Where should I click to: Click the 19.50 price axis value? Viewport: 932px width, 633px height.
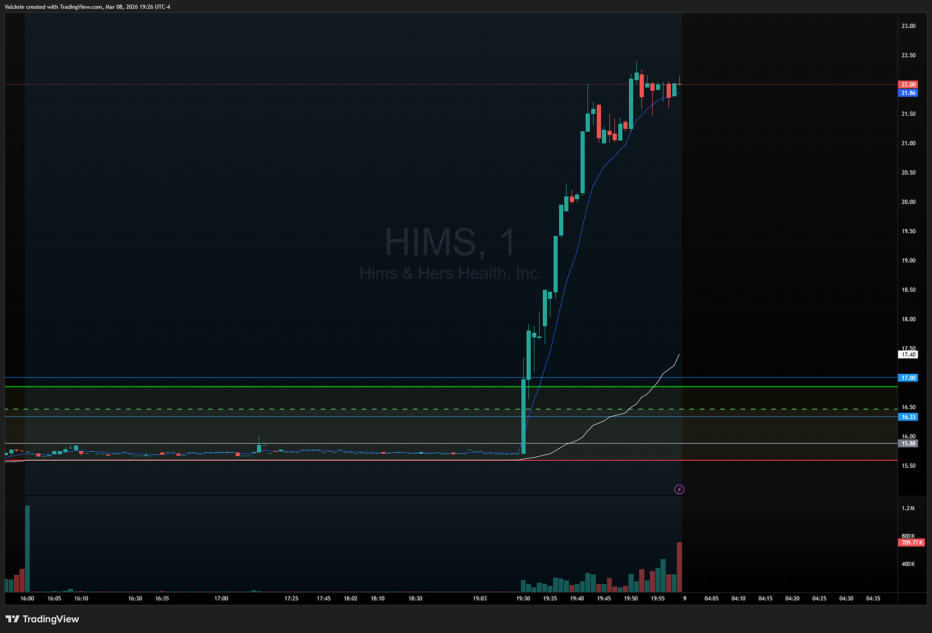click(x=908, y=231)
